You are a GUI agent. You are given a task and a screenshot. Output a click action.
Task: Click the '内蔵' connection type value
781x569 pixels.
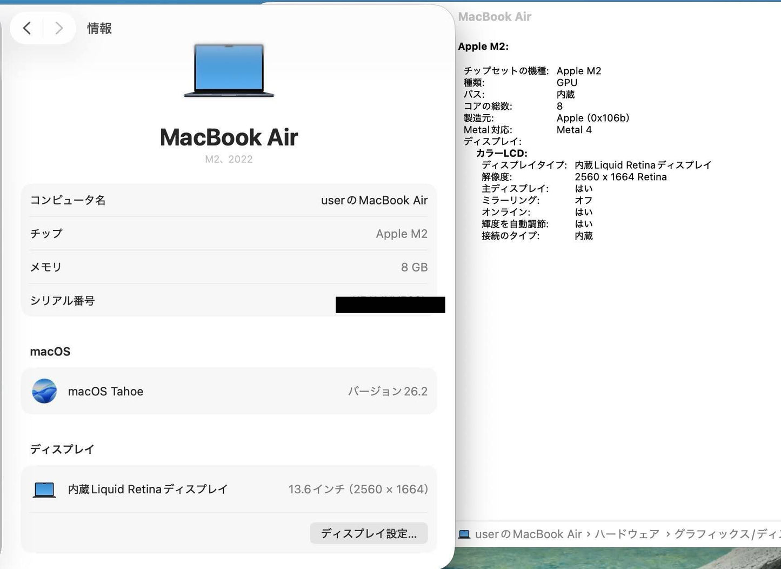[x=584, y=236]
